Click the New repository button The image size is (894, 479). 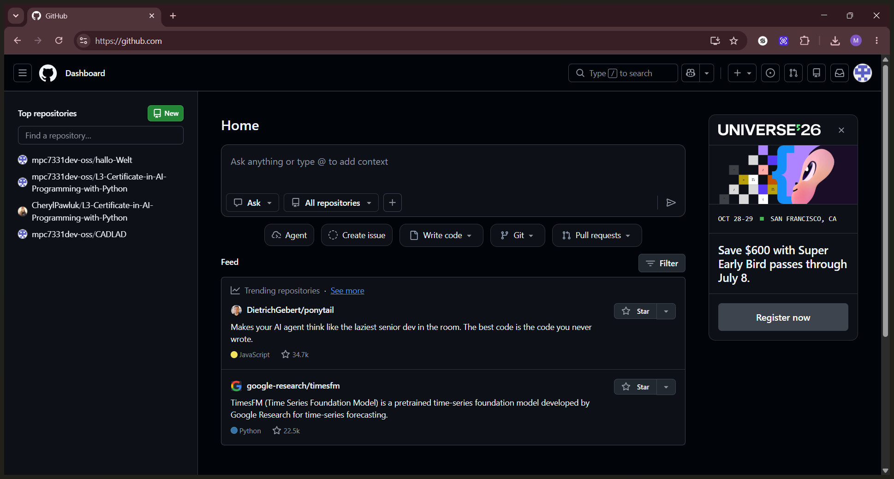166,113
